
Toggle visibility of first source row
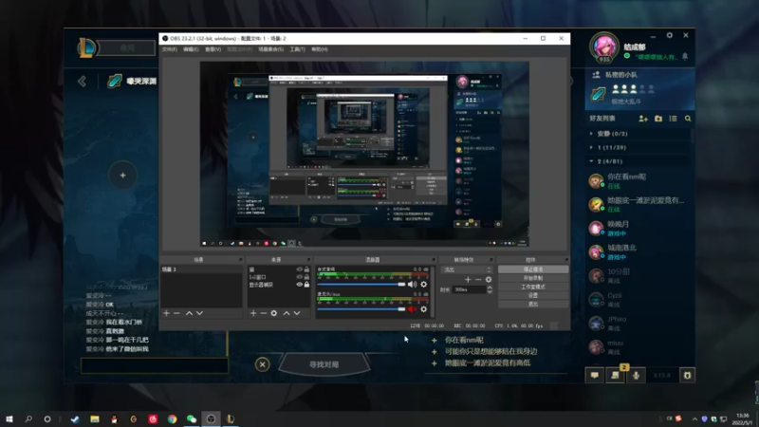point(299,269)
